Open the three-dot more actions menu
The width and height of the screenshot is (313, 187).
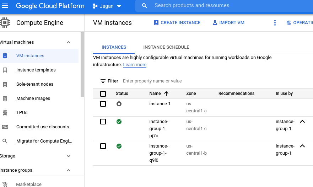coord(275,23)
